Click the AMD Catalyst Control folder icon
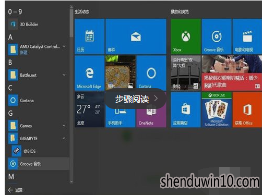The height and width of the screenshot is (195, 262). coord(13,50)
